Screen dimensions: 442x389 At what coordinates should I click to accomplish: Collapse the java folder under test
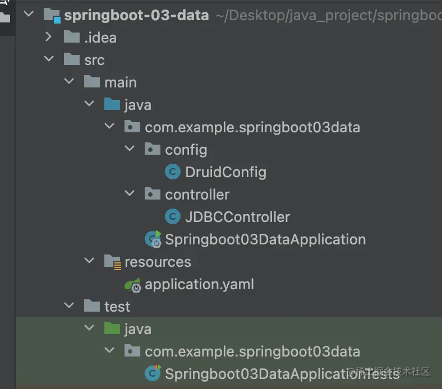(x=89, y=327)
